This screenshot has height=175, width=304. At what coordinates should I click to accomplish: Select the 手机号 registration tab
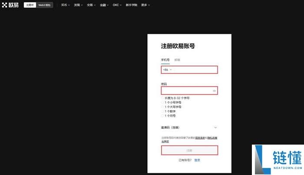point(165,60)
